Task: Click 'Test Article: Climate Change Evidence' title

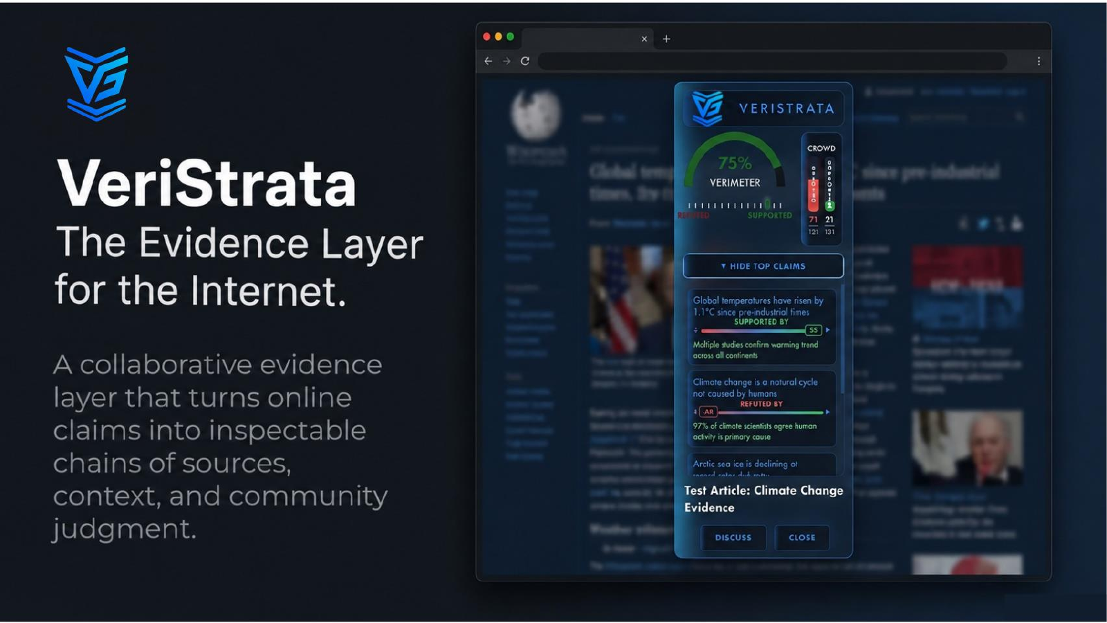Action: point(764,499)
